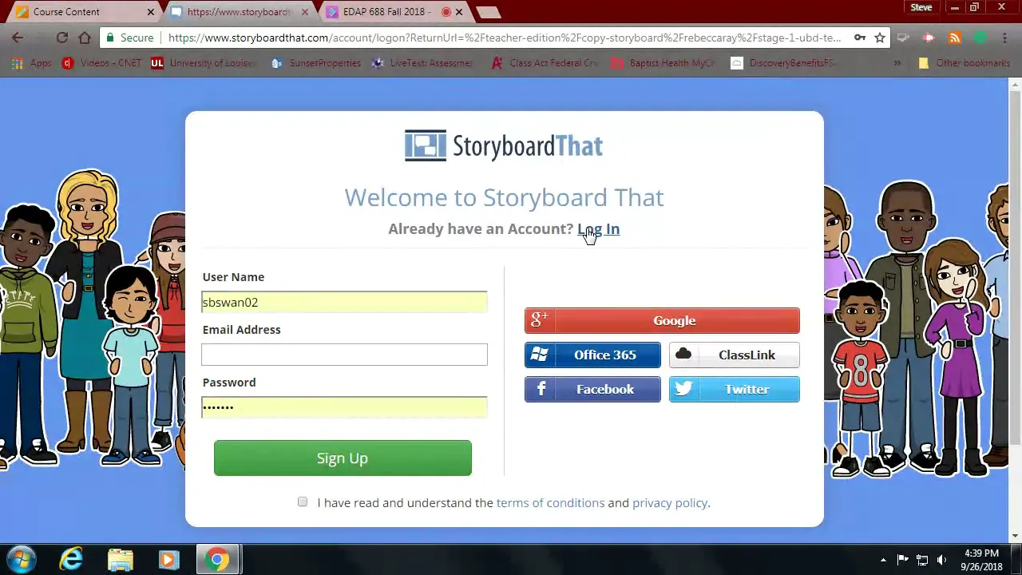Open the Baptist Health MyChart bookmark

[664, 63]
